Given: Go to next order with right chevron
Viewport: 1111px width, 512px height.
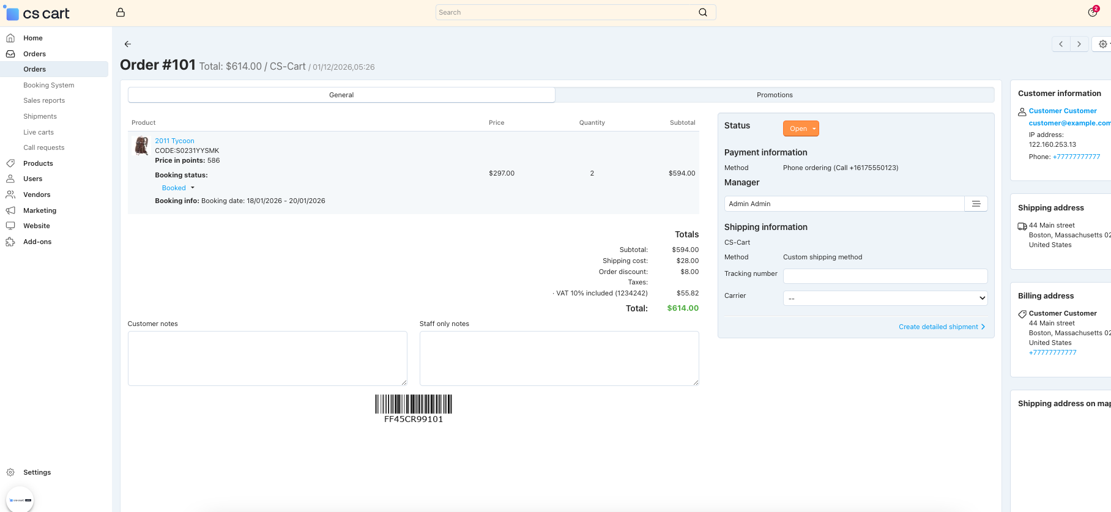Looking at the screenshot, I should tap(1079, 44).
